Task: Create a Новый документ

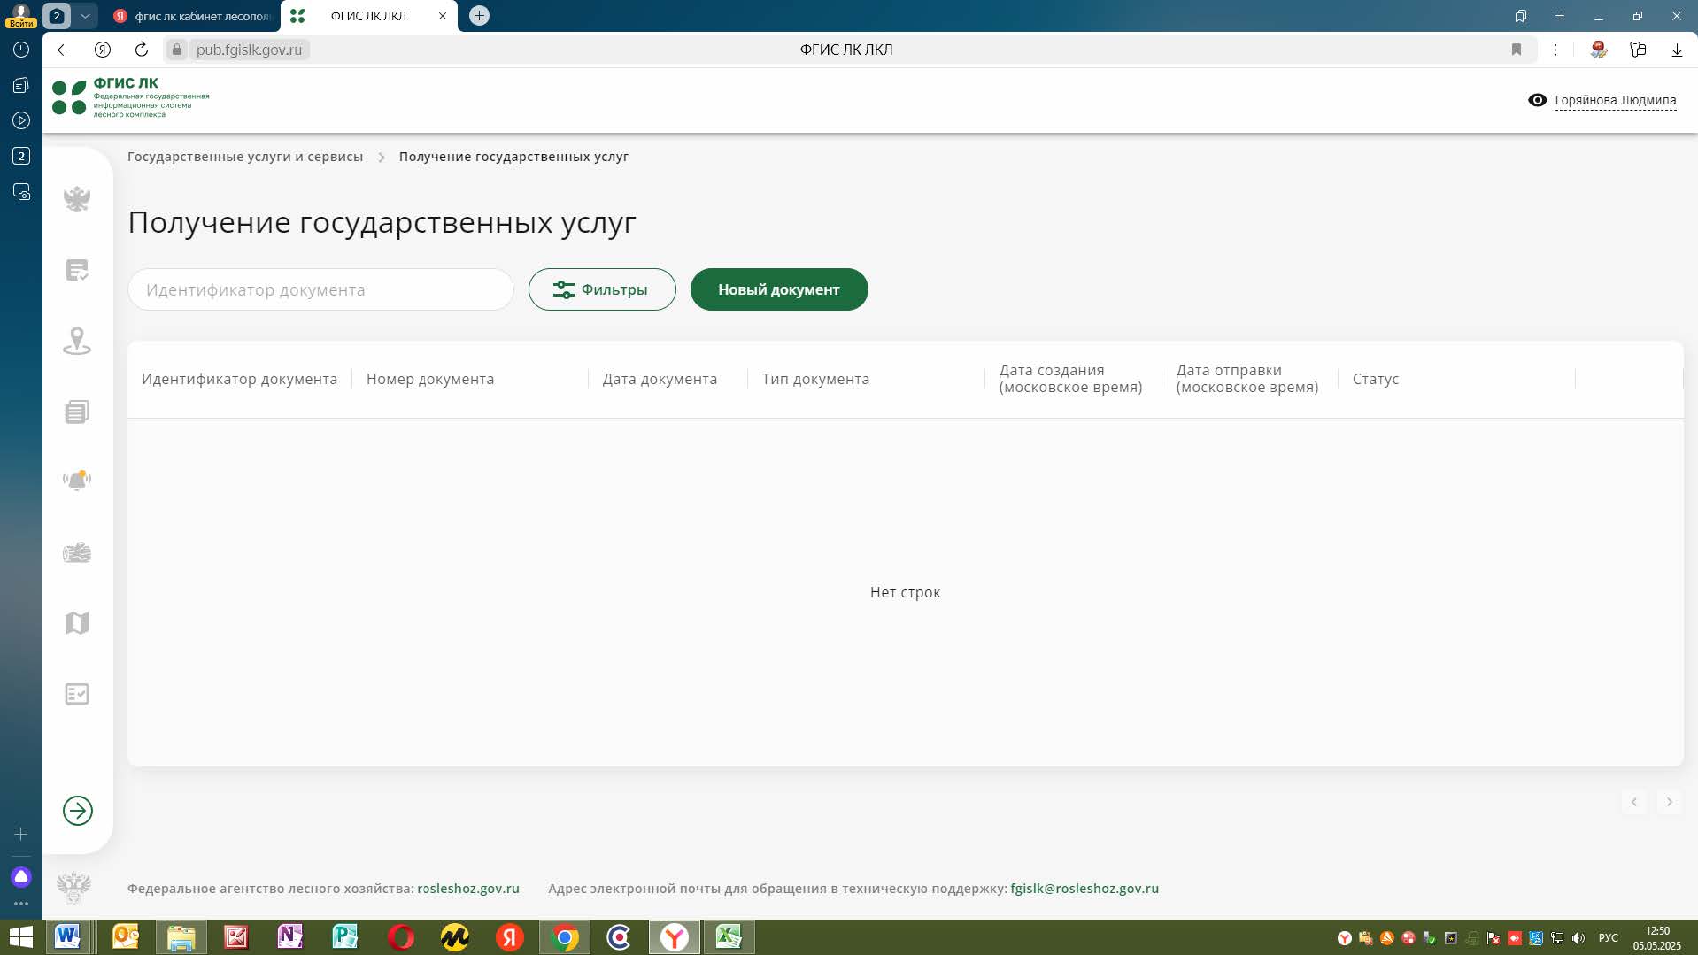Action: 779,289
